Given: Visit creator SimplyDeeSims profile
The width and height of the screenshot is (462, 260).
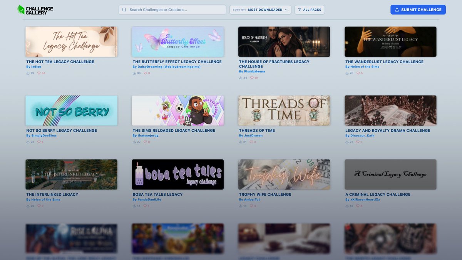Looking at the screenshot, I should tap(41, 136).
